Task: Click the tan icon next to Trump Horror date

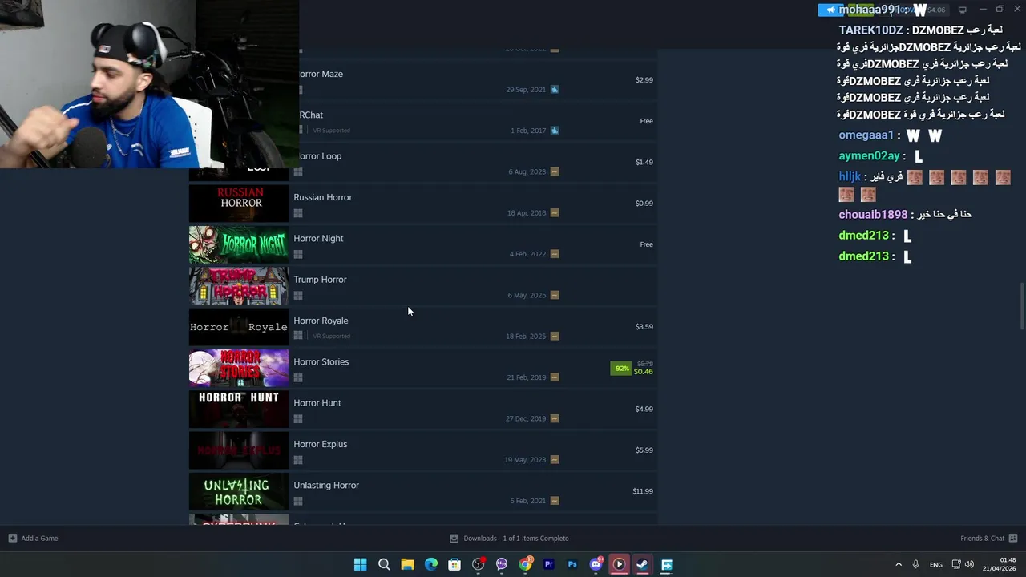Action: coord(555,295)
